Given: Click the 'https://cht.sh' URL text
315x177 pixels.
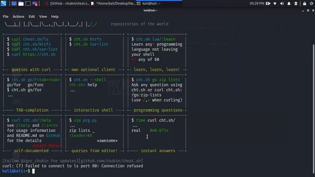Looking at the screenshot, I should click(x=39, y=55).
